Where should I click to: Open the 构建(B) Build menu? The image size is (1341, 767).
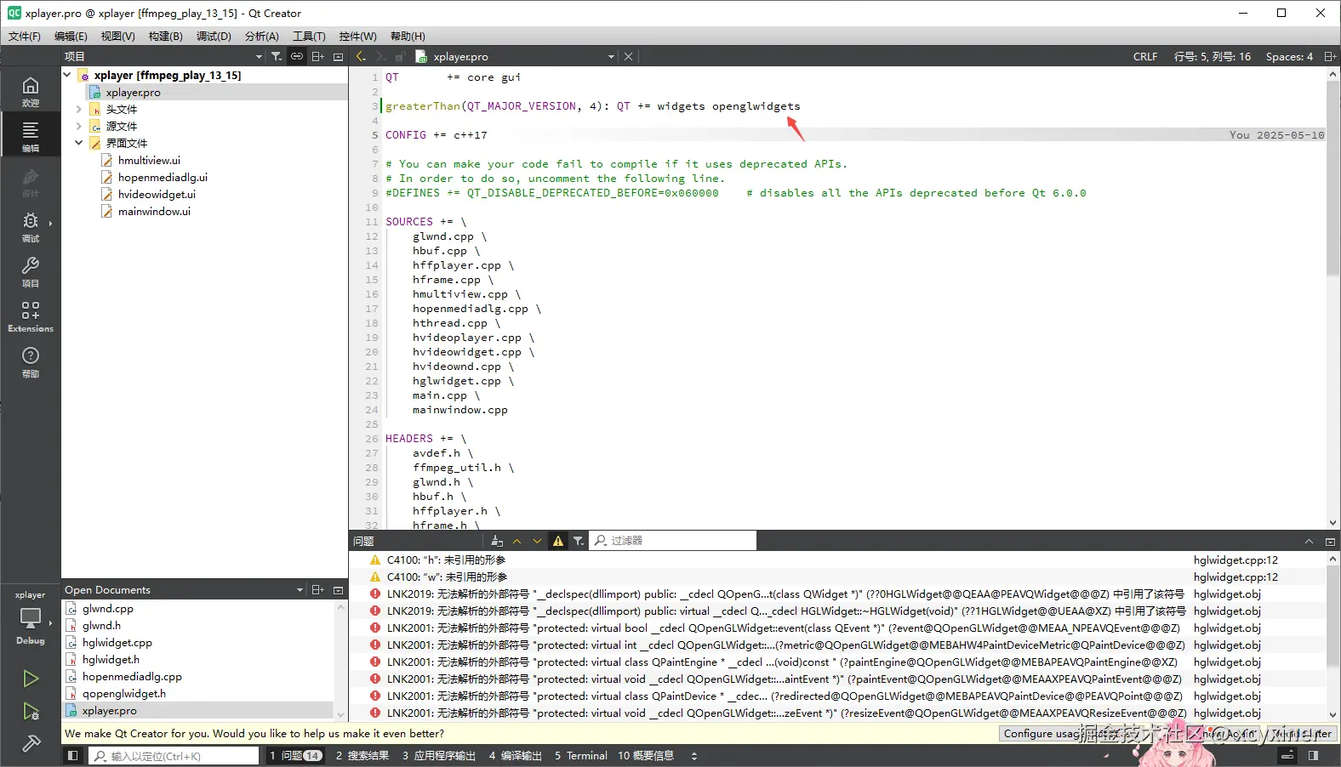165,36
